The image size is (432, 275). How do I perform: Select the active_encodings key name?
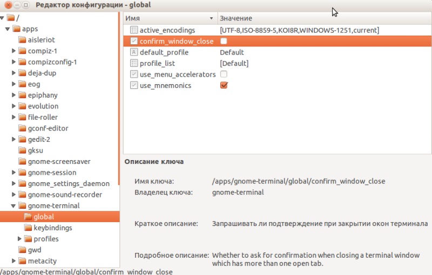click(x=167, y=30)
